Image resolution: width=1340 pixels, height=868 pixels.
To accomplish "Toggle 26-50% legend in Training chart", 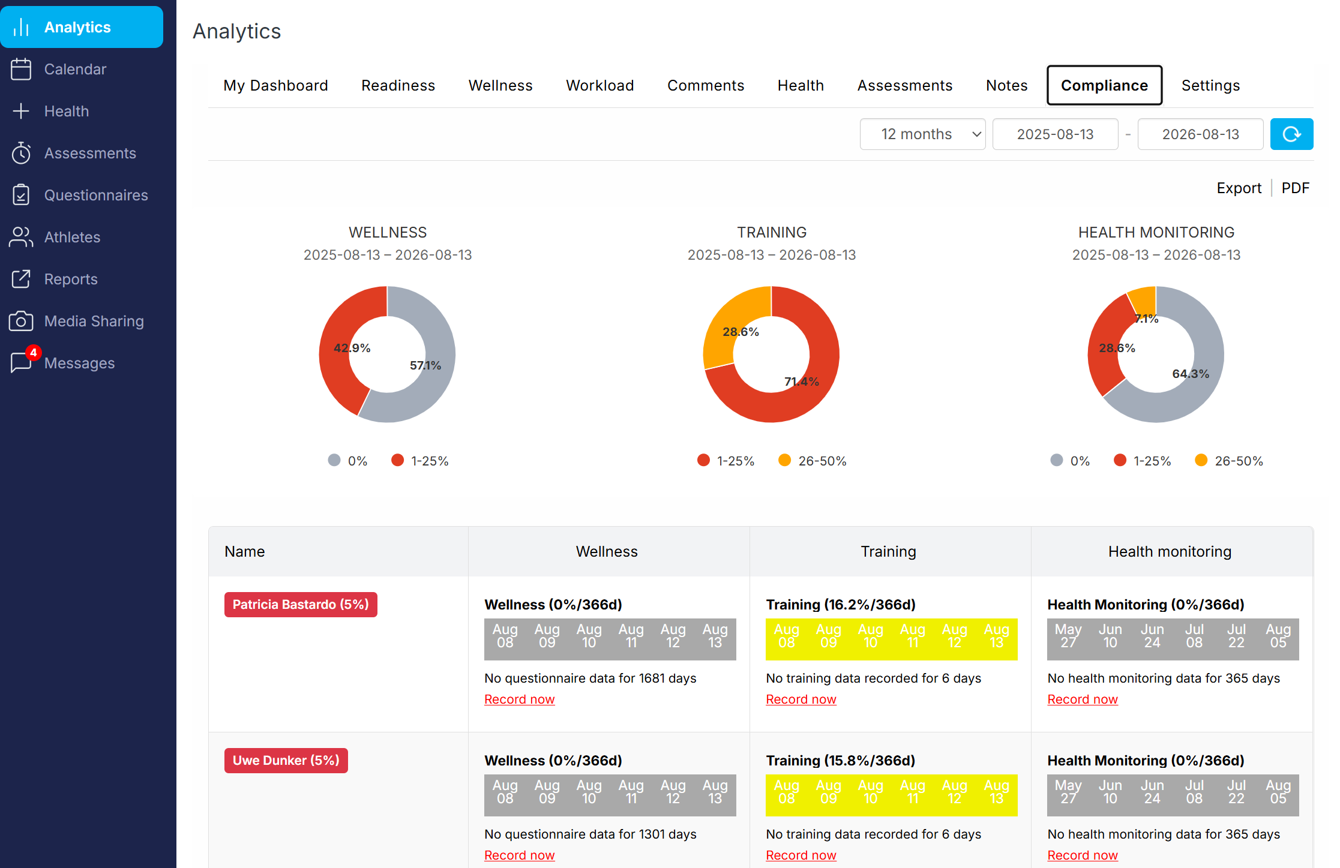I will pos(813,461).
